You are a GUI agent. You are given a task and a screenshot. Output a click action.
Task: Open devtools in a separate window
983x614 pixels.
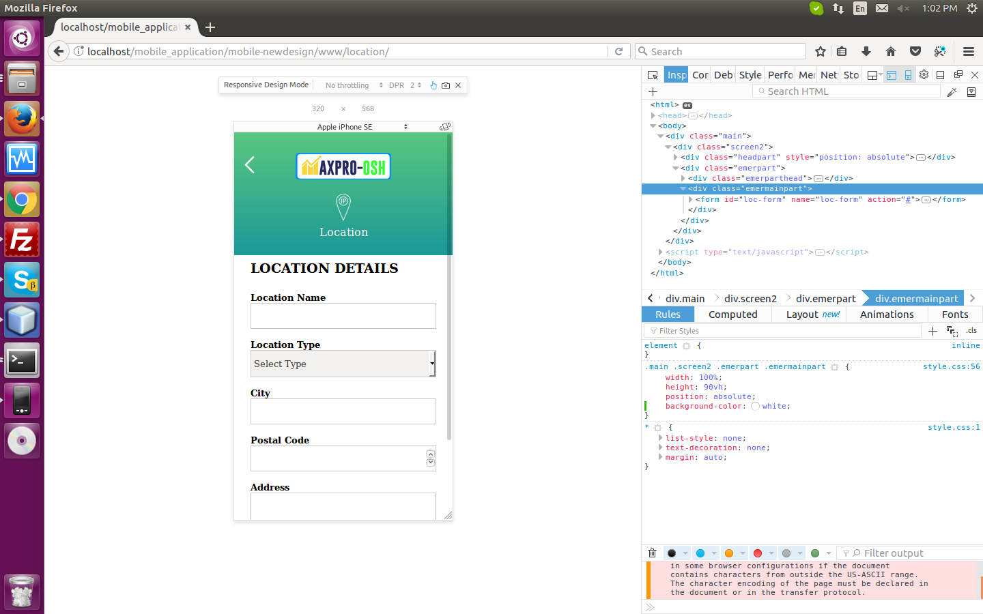(958, 74)
